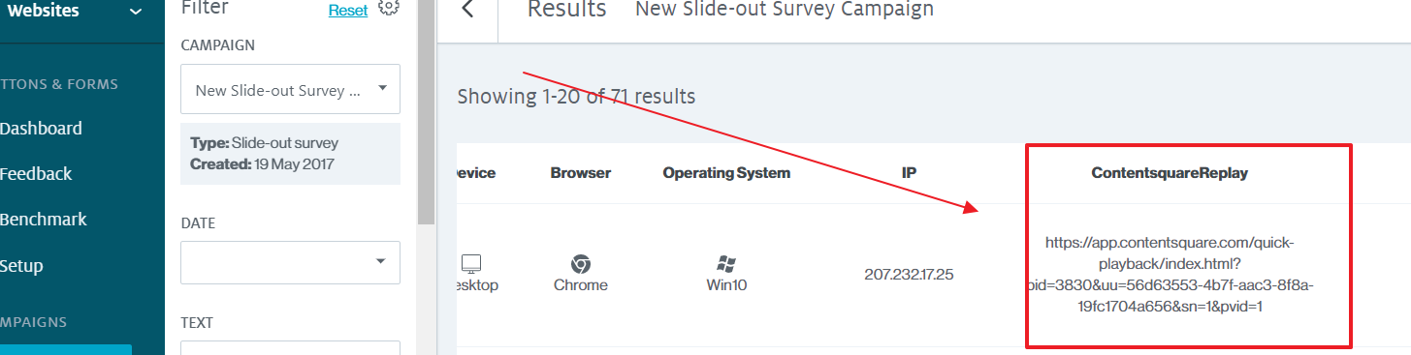Open the Contentsquare quick-playback replay URL
Image resolution: width=1411 pixels, height=355 pixels.
(x=1170, y=275)
